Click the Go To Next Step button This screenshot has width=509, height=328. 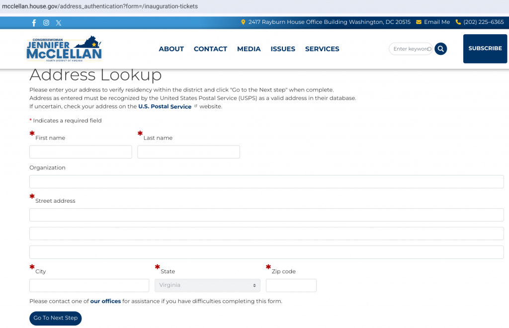[56, 318]
